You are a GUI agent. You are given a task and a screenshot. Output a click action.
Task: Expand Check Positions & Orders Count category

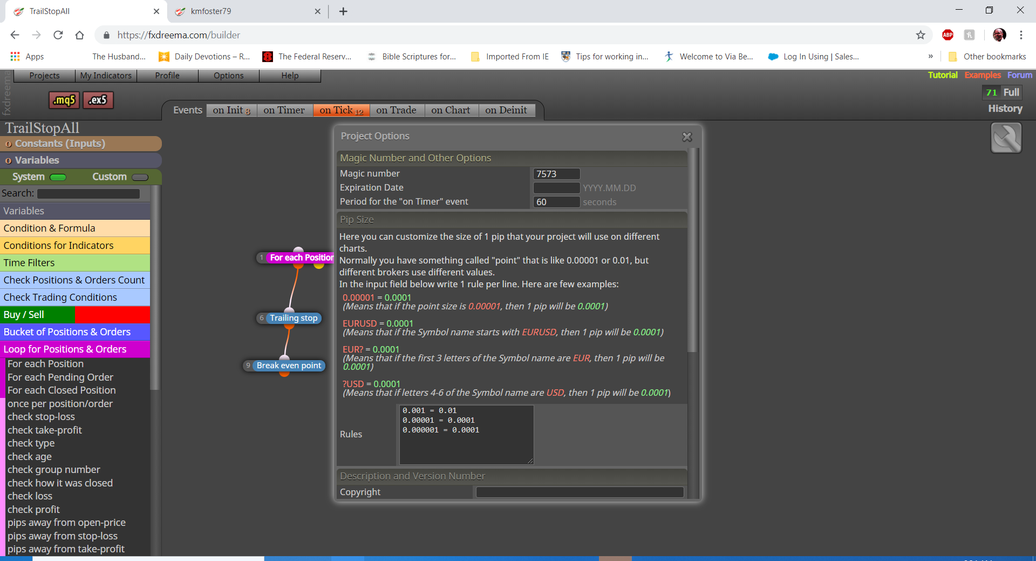(x=75, y=280)
